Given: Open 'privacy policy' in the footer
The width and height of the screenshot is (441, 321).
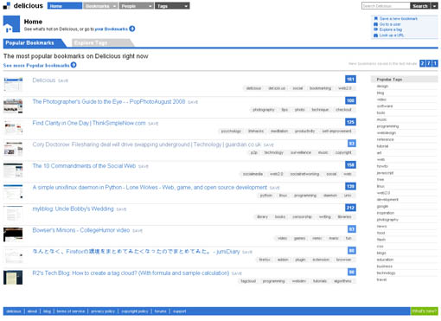Looking at the screenshot, I should [103, 311].
